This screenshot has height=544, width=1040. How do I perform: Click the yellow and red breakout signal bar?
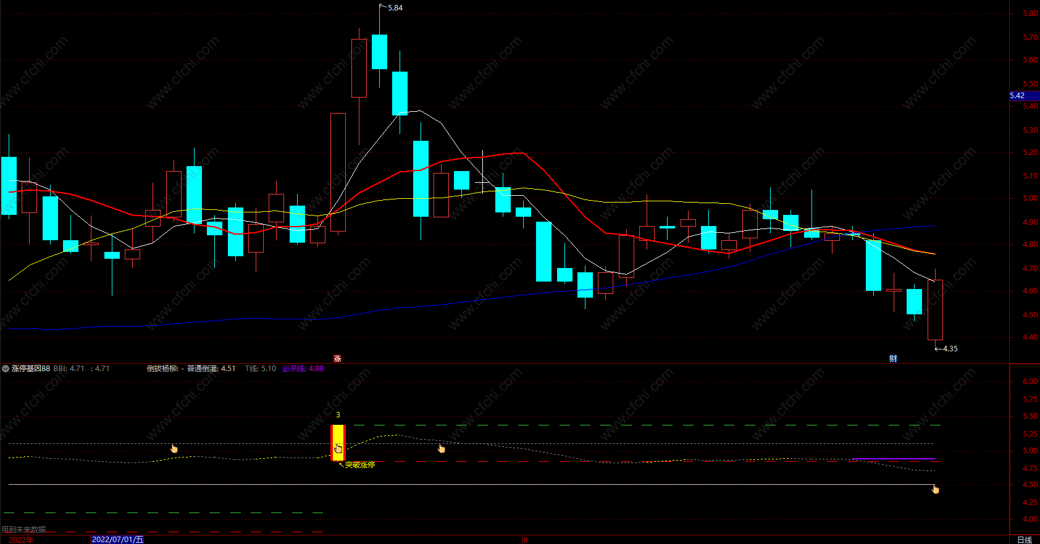338,443
